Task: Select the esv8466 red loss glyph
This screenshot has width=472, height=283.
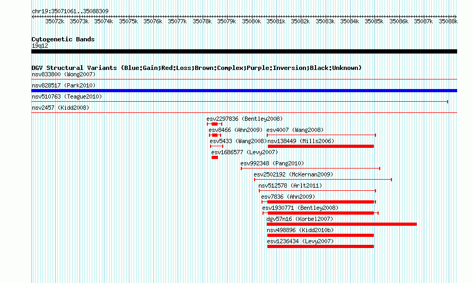Action: click(x=215, y=135)
